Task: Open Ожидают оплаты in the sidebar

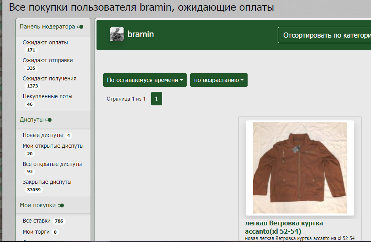Action: pos(45,42)
